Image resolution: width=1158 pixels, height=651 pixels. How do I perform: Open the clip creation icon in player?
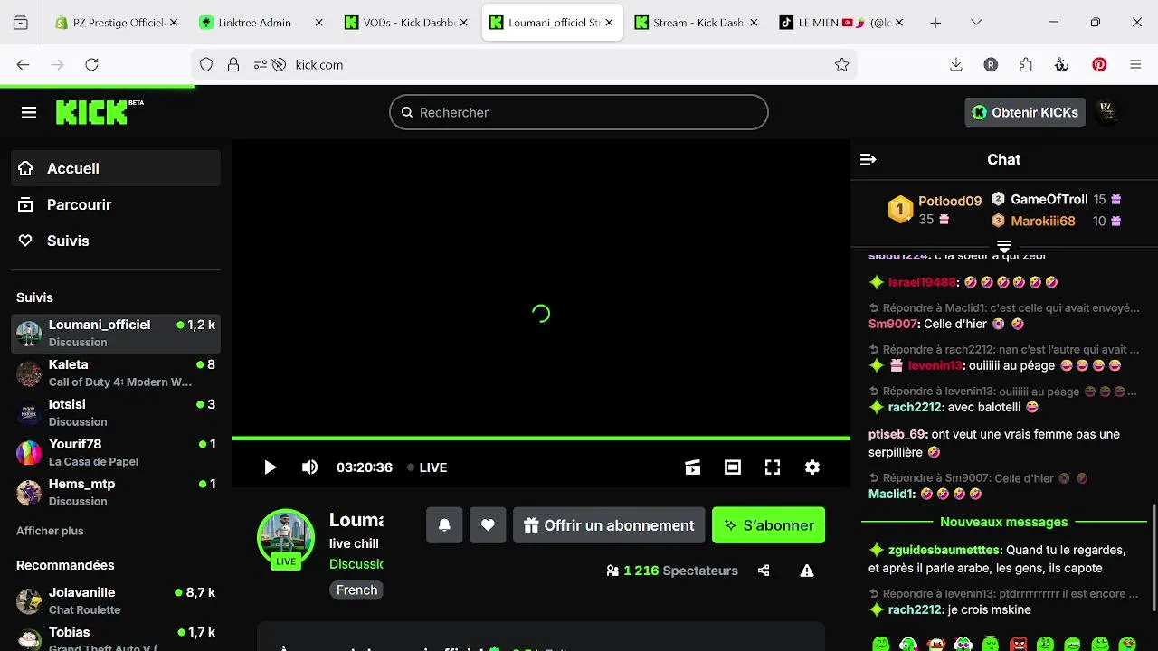pyautogui.click(x=693, y=467)
